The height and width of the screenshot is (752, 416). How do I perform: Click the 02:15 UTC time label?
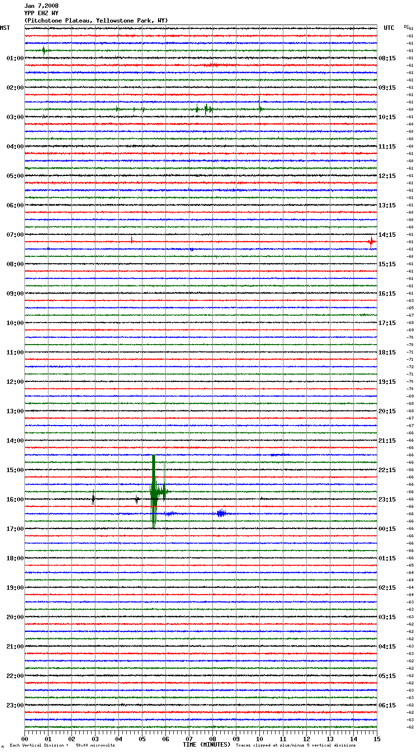[x=387, y=588]
